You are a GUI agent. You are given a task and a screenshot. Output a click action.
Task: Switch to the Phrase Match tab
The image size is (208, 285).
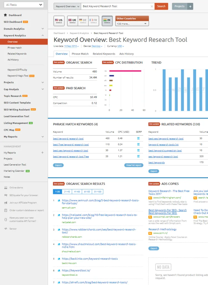pos(80,54)
